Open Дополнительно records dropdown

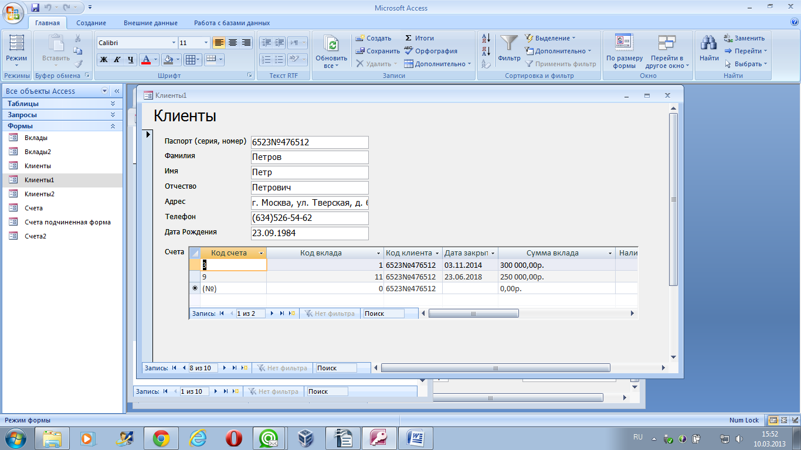(x=437, y=64)
